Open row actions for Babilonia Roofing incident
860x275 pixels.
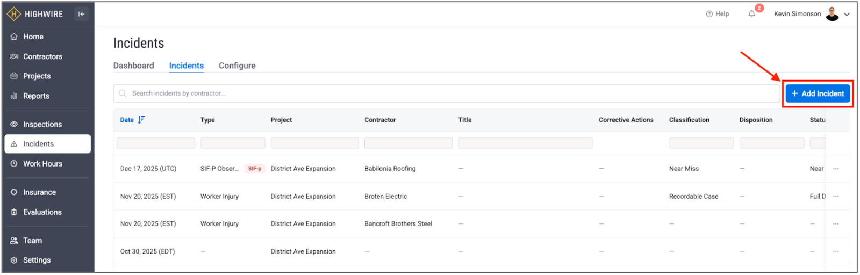(836, 169)
